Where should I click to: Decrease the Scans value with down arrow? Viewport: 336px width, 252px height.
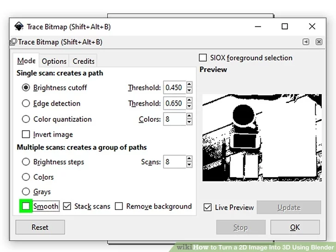tap(189, 165)
